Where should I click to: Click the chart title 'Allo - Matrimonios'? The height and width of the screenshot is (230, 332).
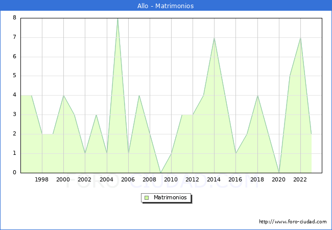point(165,6)
